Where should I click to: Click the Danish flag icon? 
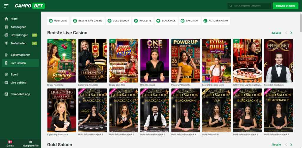[10, 142]
